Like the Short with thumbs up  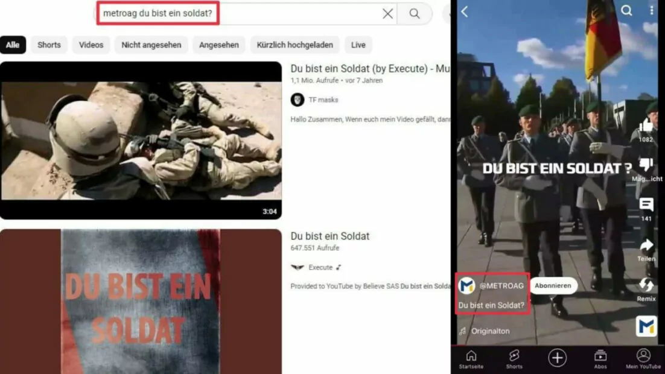[646, 125]
